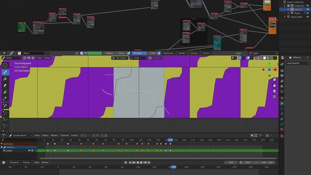
Task: Click play reverse button
Action: click(138, 162)
